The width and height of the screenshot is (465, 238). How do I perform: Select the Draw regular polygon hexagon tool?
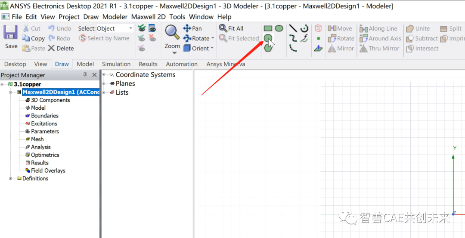(268, 48)
